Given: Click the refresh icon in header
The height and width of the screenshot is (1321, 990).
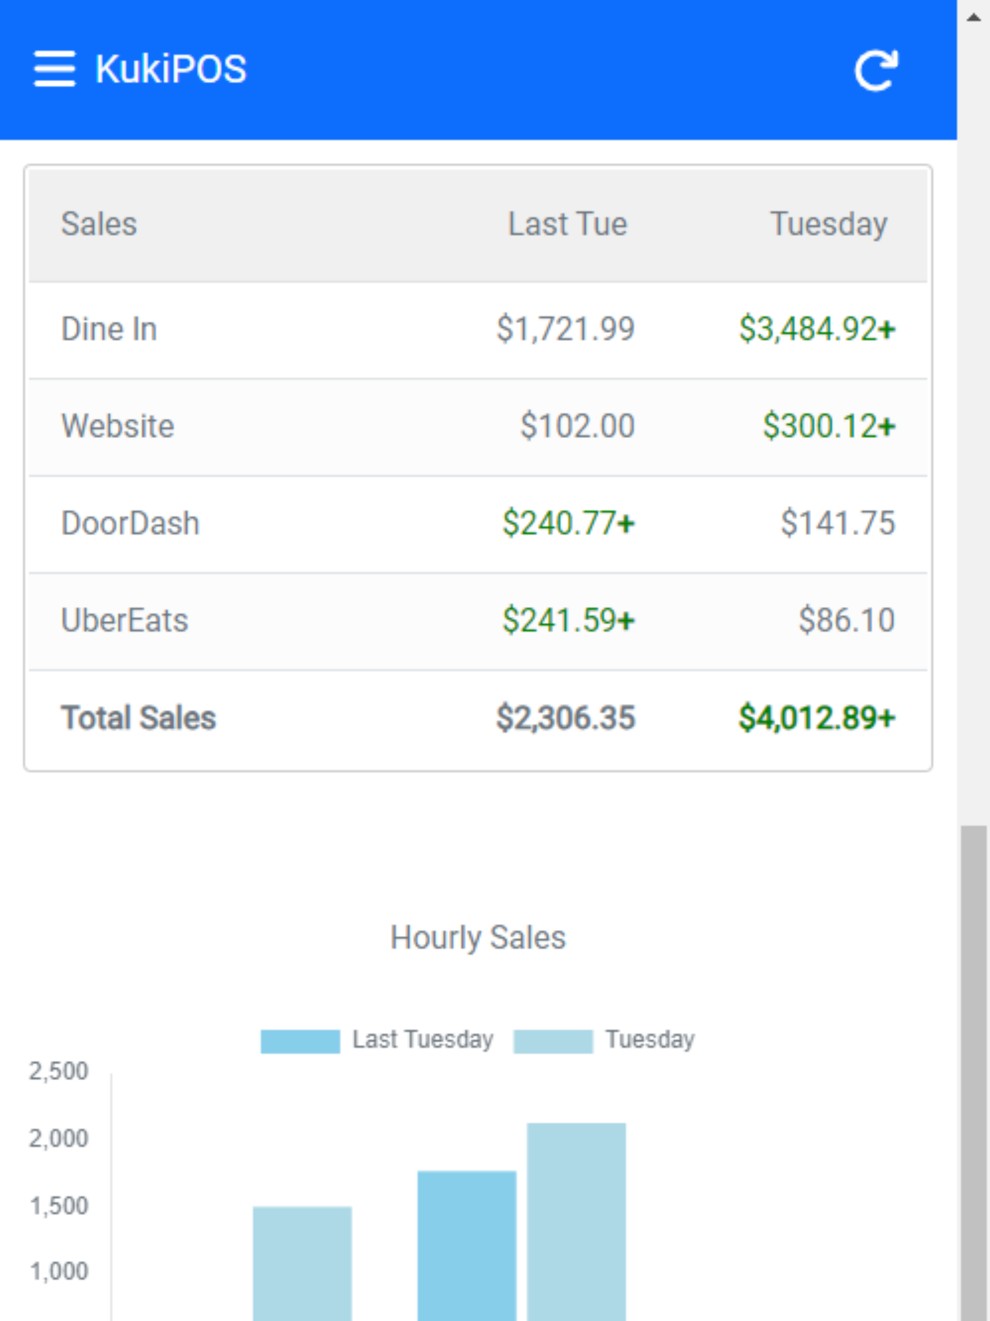Looking at the screenshot, I should tap(876, 71).
